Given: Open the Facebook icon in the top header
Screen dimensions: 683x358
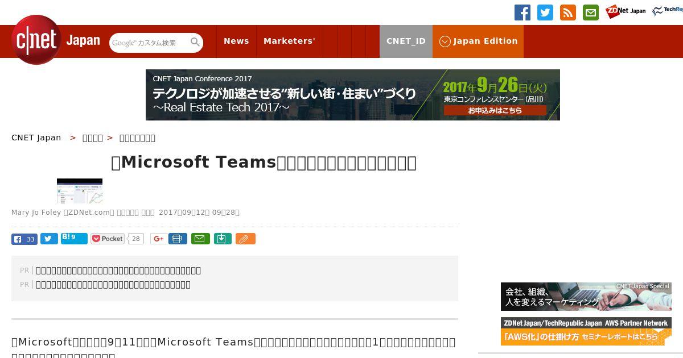Looking at the screenshot, I should point(522,13).
